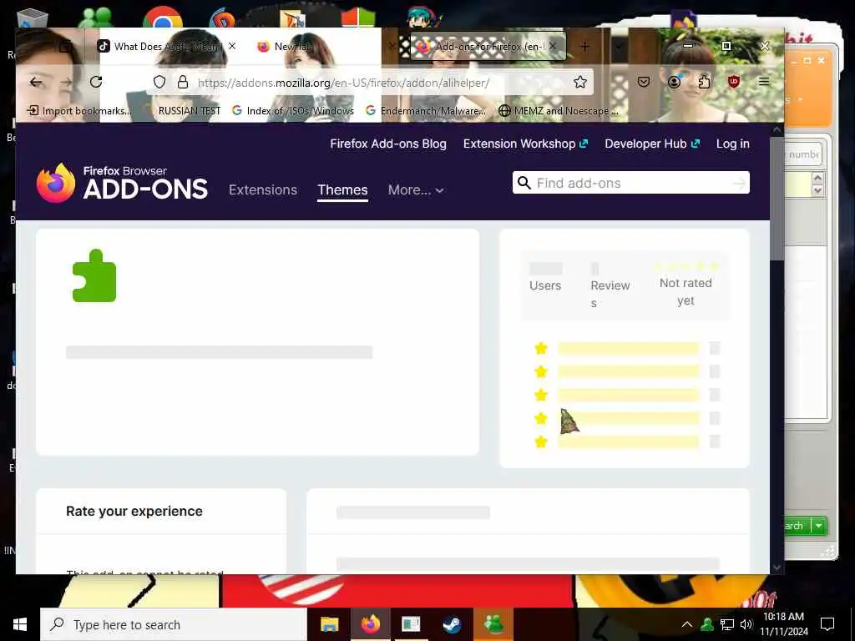855x641 pixels.
Task: Open the Extensions section
Action: pos(263,189)
